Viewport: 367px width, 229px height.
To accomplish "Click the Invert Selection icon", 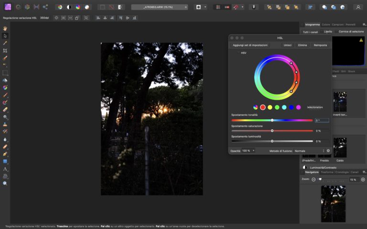I will [120, 7].
